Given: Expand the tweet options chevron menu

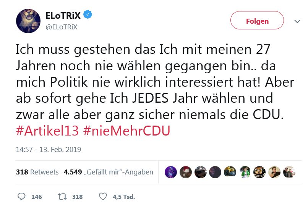Looking at the screenshot, I should pos(297,21).
